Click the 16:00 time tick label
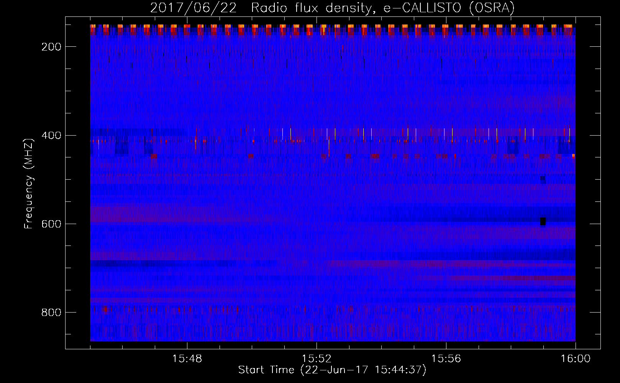The width and height of the screenshot is (620, 383). tap(576, 359)
